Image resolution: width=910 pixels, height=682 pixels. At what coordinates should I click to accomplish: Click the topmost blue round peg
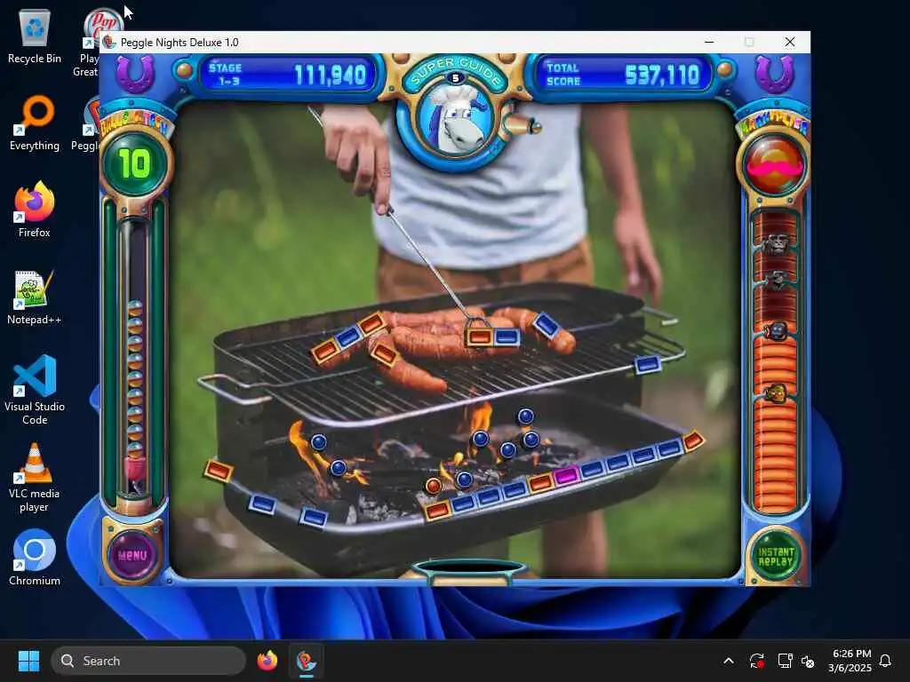click(x=525, y=416)
